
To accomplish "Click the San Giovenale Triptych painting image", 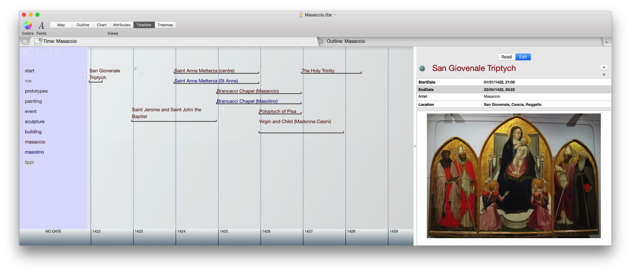I will tap(513, 175).
